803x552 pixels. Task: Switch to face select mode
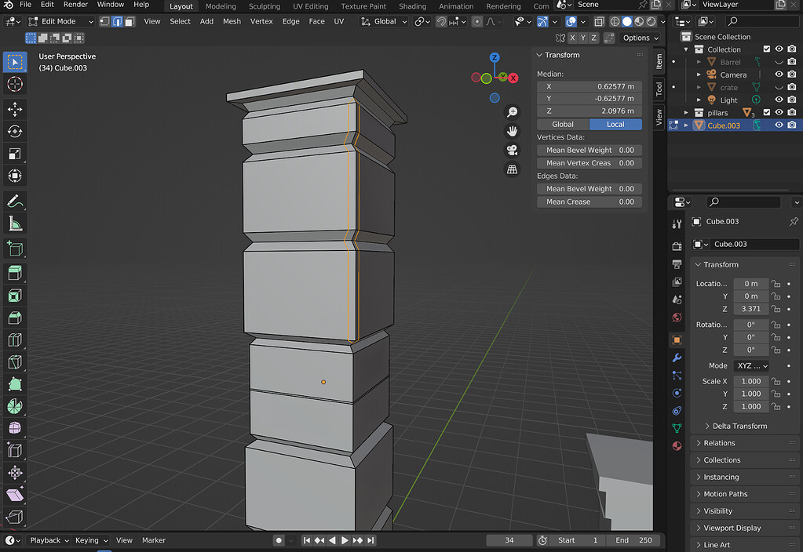[129, 21]
